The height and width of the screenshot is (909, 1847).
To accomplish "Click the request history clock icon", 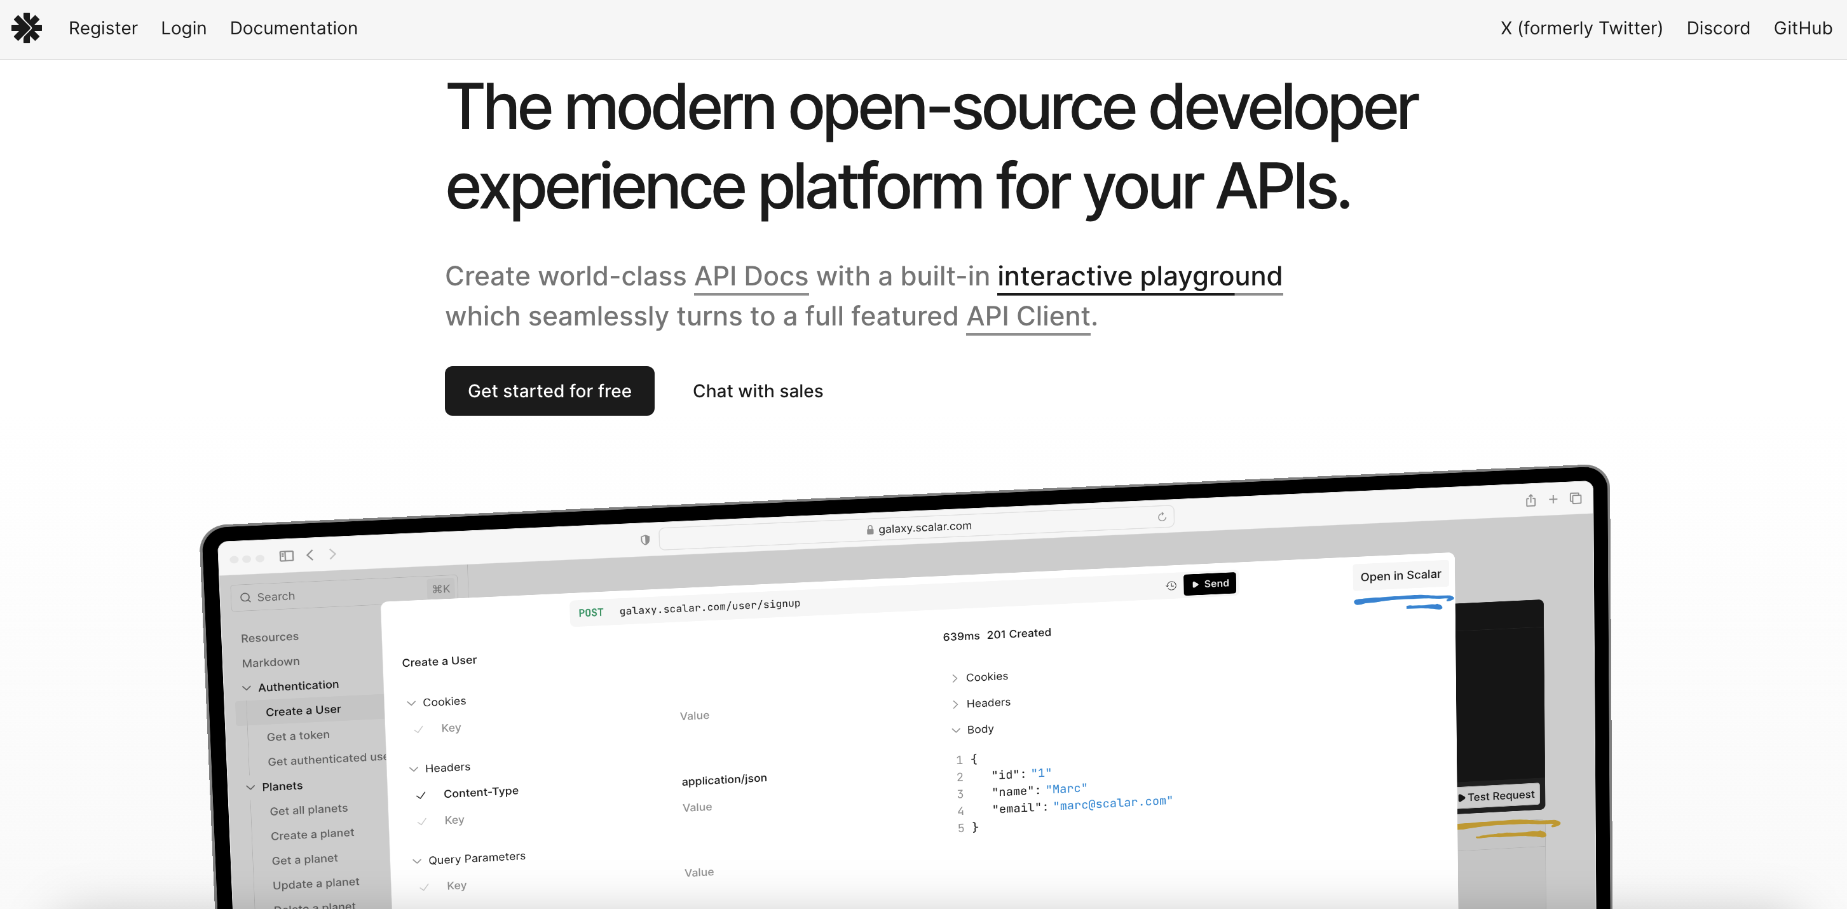I will 1171,585.
